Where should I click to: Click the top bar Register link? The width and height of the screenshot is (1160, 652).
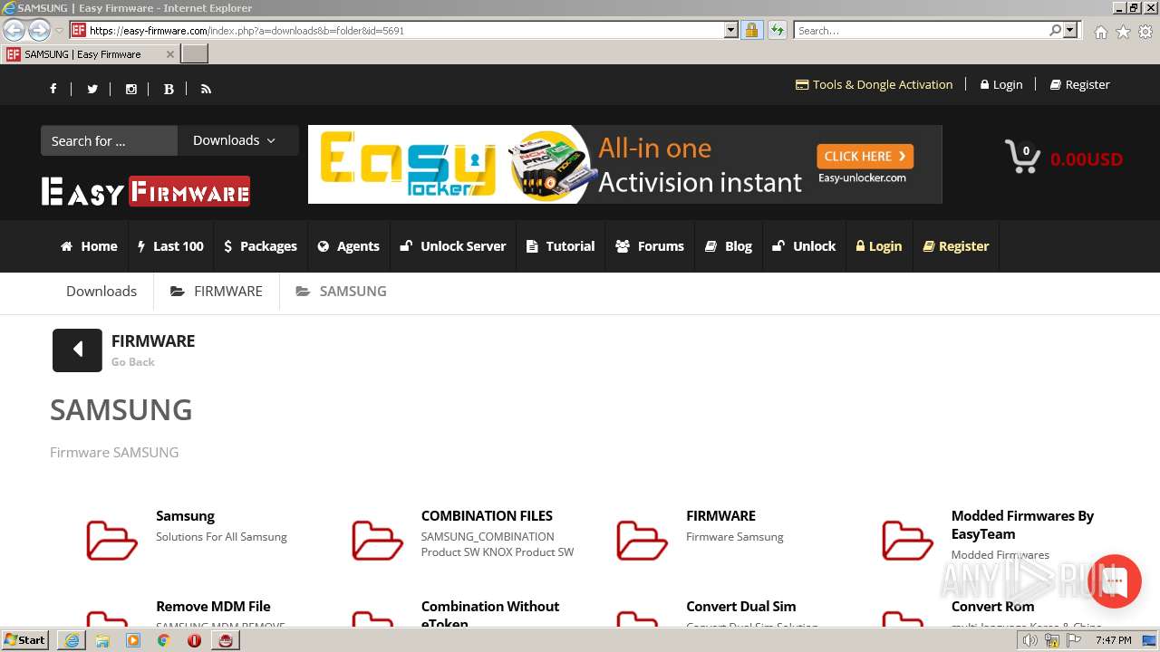[x=1080, y=84]
